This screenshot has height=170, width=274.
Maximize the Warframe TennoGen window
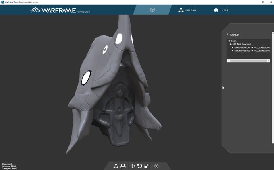pos(263,2)
